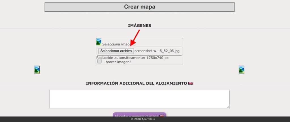Click the 'Seleccionar archivo' file button
The height and width of the screenshot is (122, 290).
click(116, 51)
